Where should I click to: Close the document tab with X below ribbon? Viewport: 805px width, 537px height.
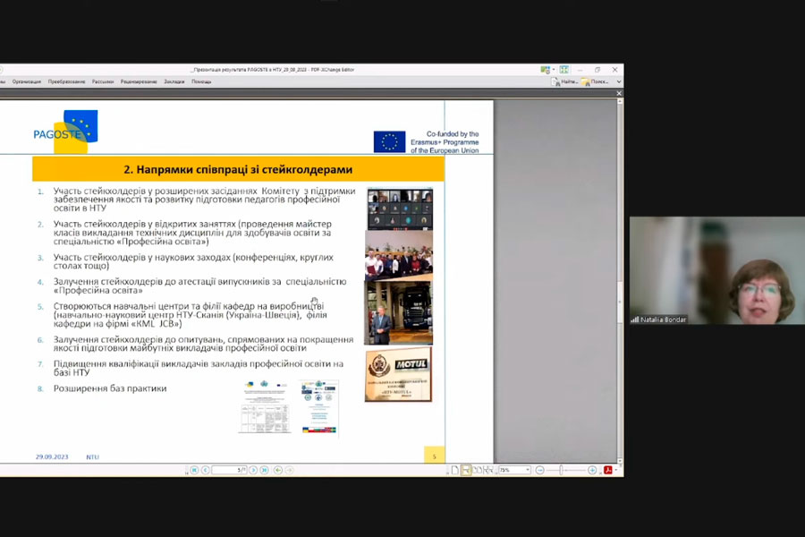619,93
